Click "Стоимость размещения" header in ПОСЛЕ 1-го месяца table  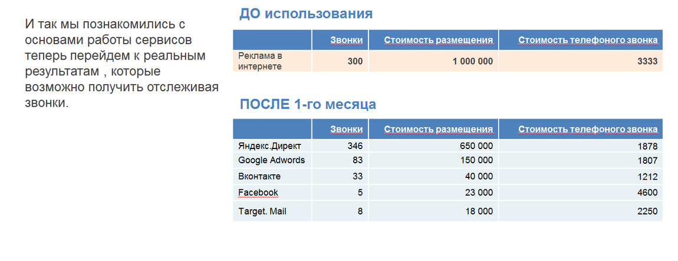click(x=439, y=129)
